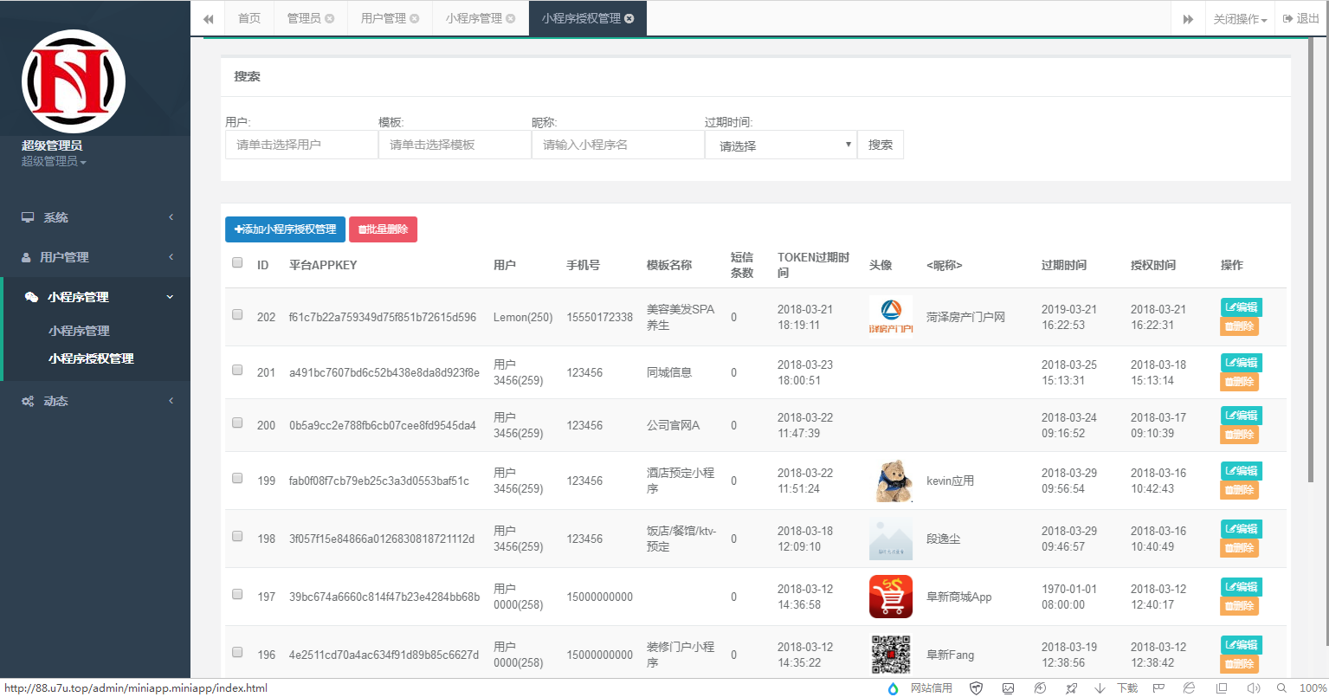The width and height of the screenshot is (1329, 697).
Task: Check the checkbox for row ID 197
Action: tap(237, 594)
